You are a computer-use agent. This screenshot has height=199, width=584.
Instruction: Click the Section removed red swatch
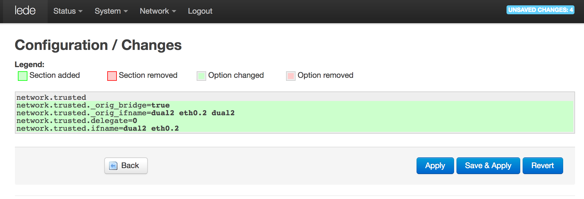112,76
